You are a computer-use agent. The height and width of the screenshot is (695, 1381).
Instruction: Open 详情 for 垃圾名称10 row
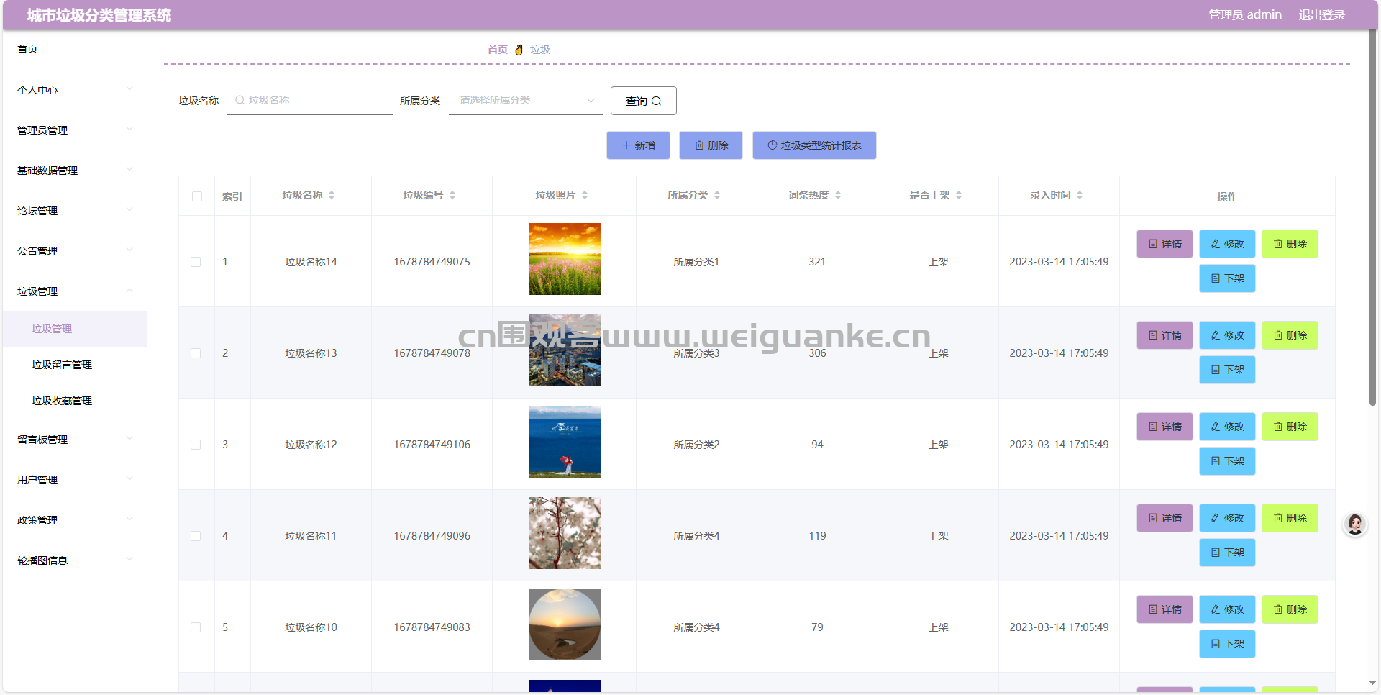pyautogui.click(x=1164, y=609)
